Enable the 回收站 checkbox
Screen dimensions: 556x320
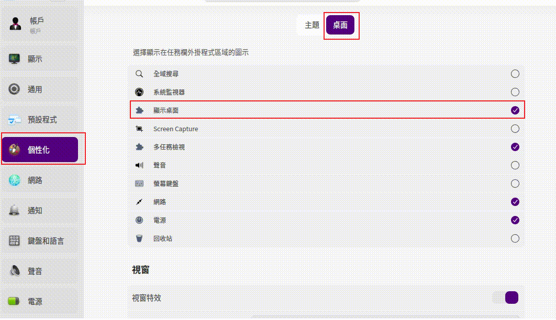point(515,238)
